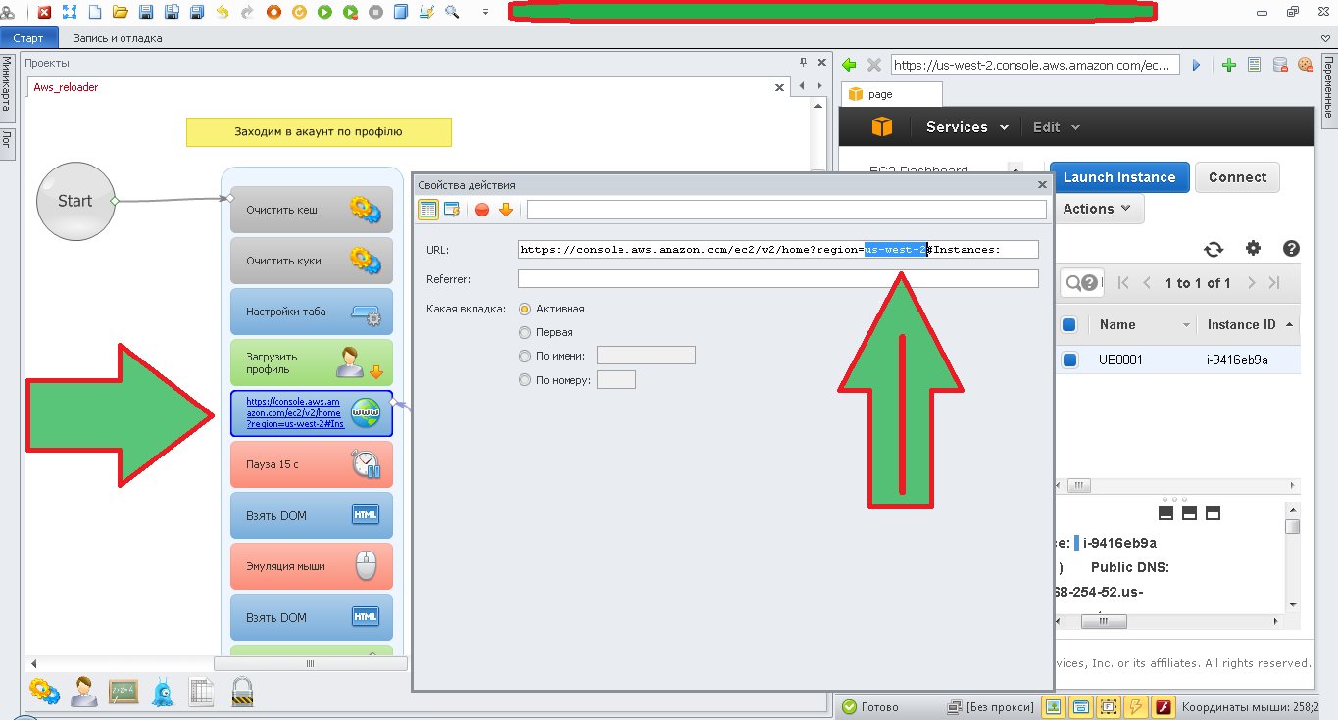This screenshot has height=720, width=1338.
Task: Switch to the 'Старт' ribbon tab
Action: point(28,38)
